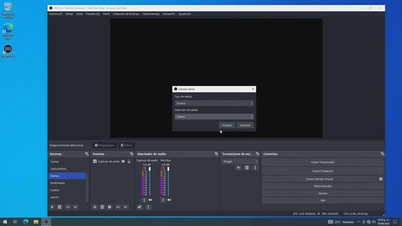Screen dimensions: 402x226
Task: Remove the scene transition with trash icon
Action: click(247, 168)
